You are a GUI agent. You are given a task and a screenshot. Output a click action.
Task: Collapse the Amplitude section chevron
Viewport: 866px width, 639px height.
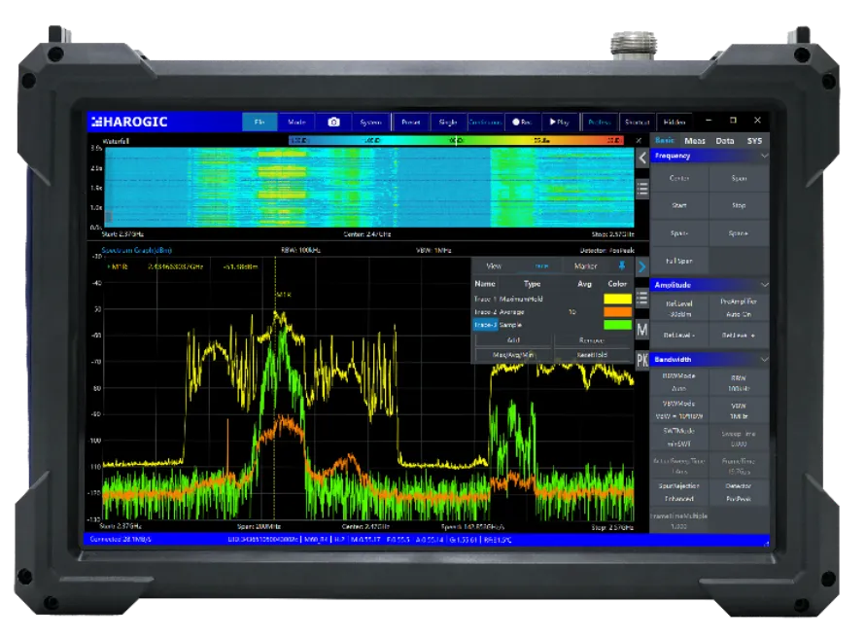[x=763, y=285]
